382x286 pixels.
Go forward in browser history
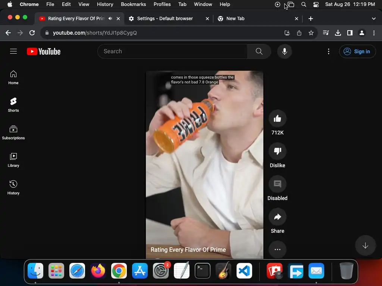click(20, 33)
